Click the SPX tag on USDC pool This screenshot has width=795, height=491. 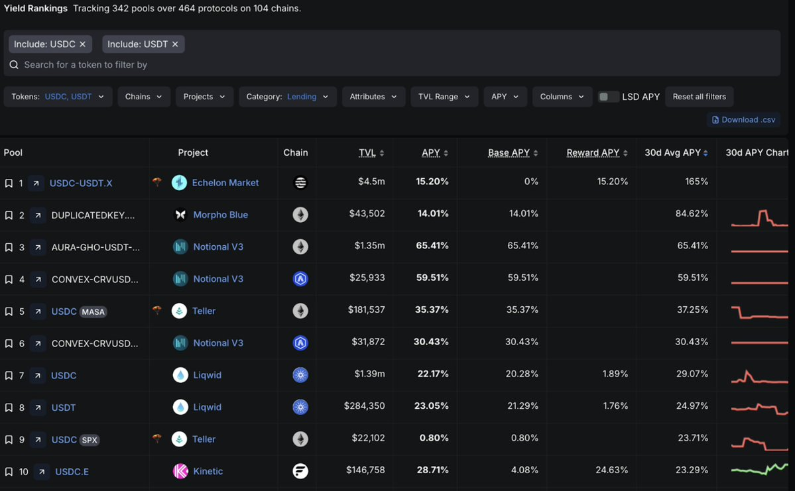tap(90, 440)
